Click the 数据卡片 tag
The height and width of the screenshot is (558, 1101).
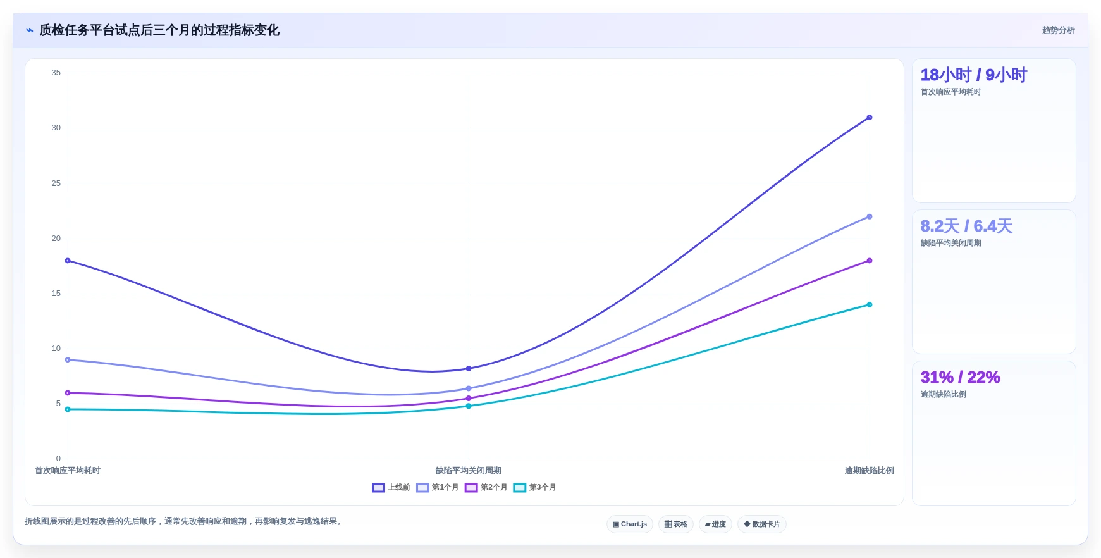click(762, 524)
